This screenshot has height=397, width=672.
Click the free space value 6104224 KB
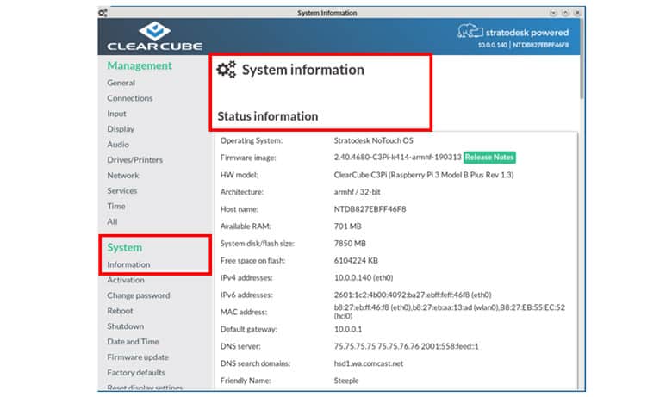pyautogui.click(x=356, y=260)
